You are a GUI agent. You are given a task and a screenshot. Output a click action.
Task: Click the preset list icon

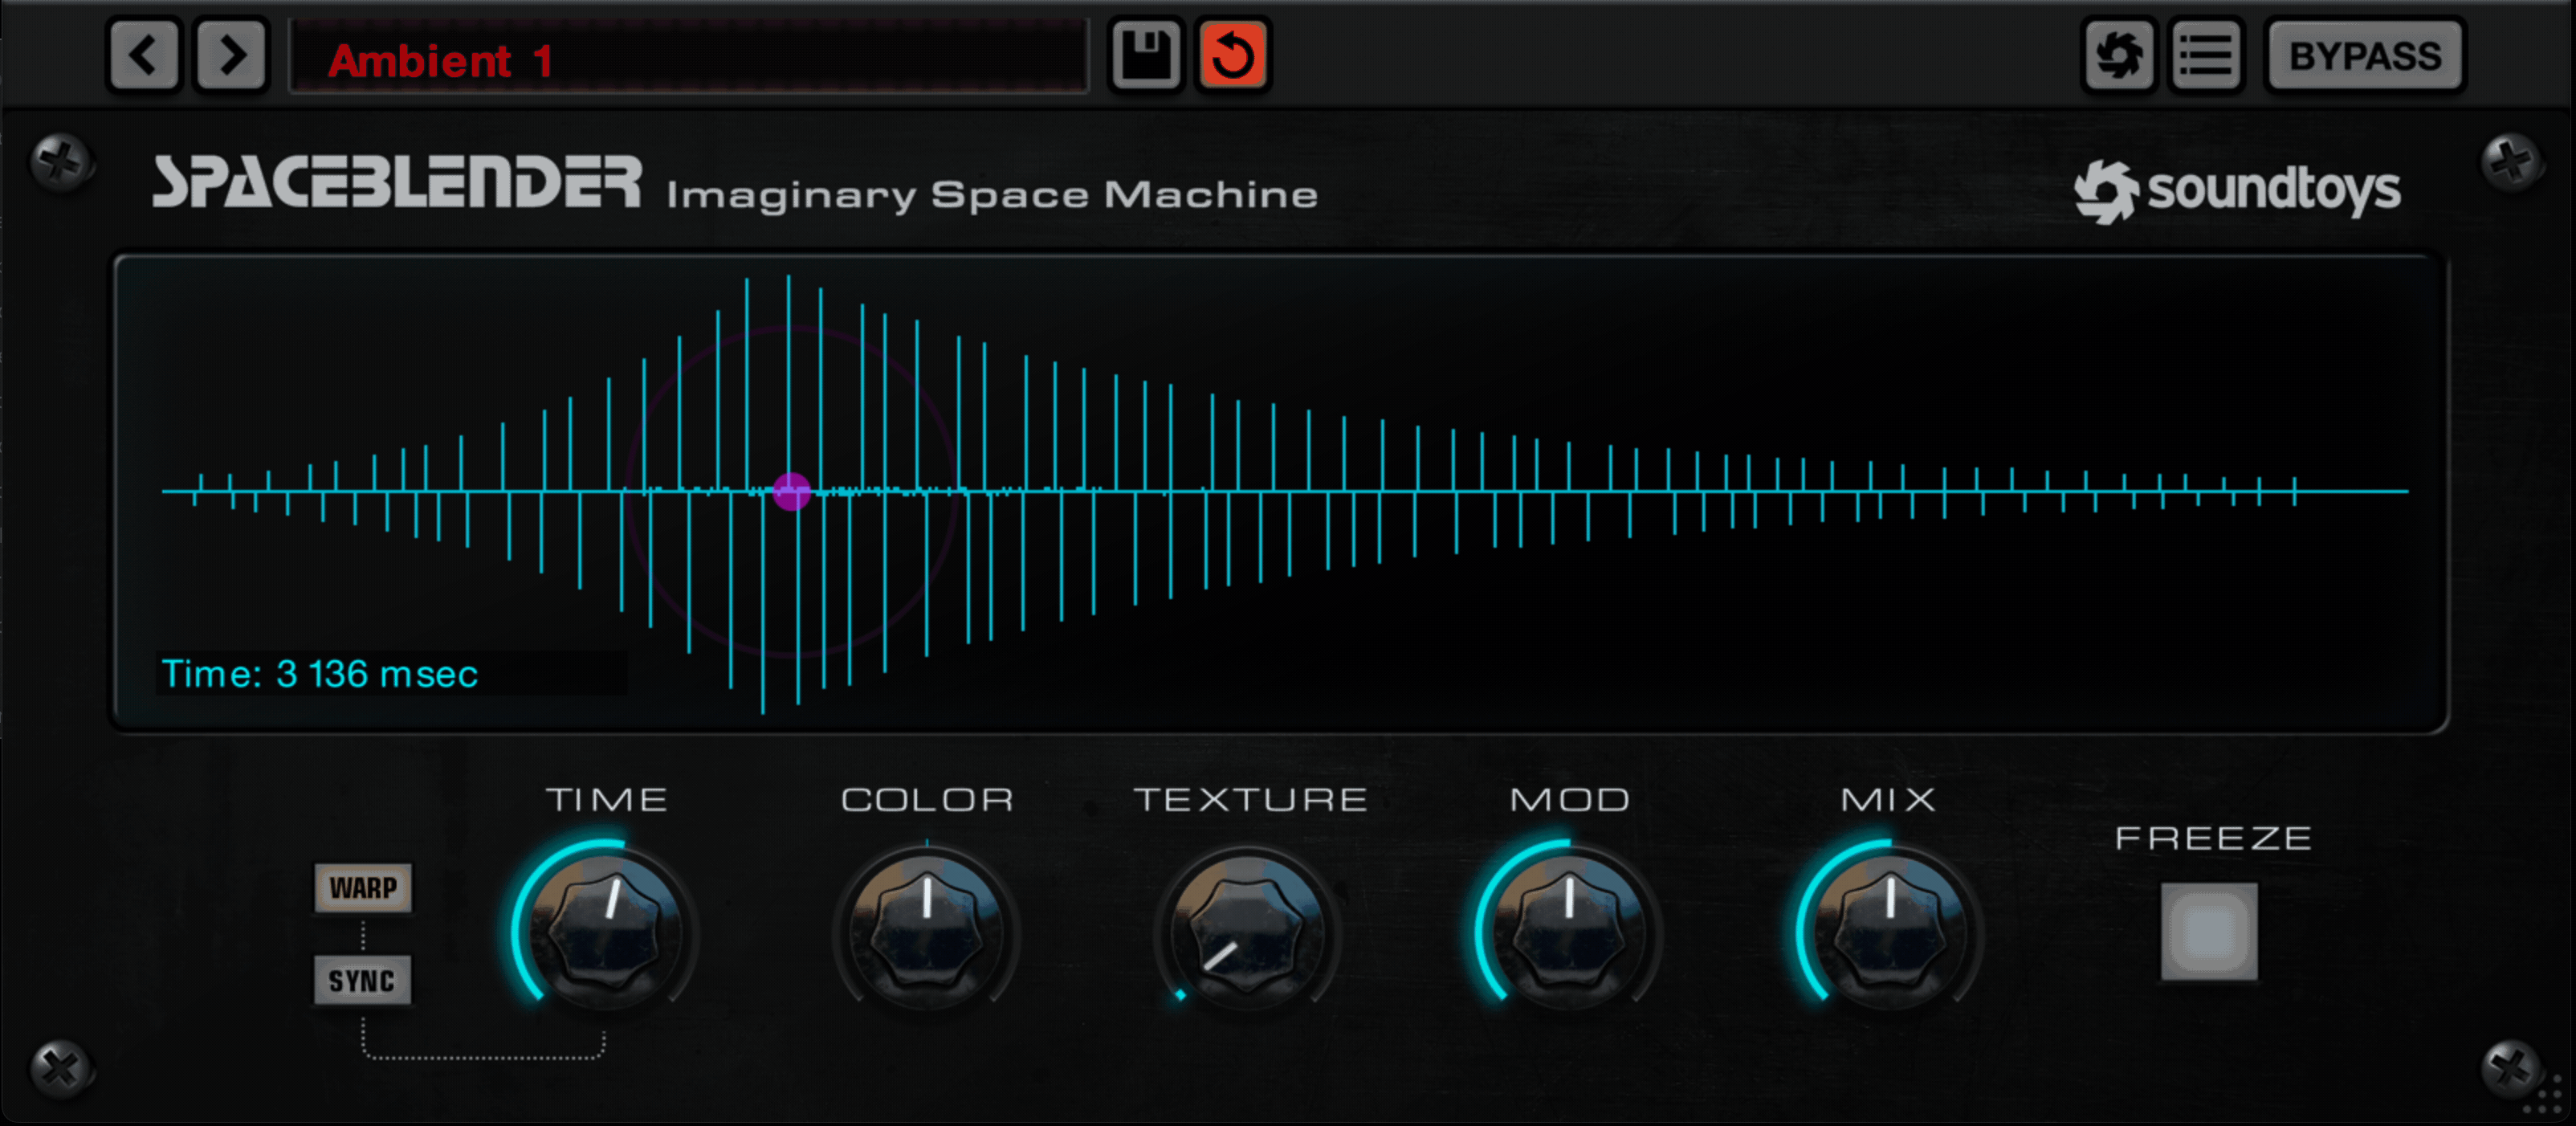(2205, 55)
